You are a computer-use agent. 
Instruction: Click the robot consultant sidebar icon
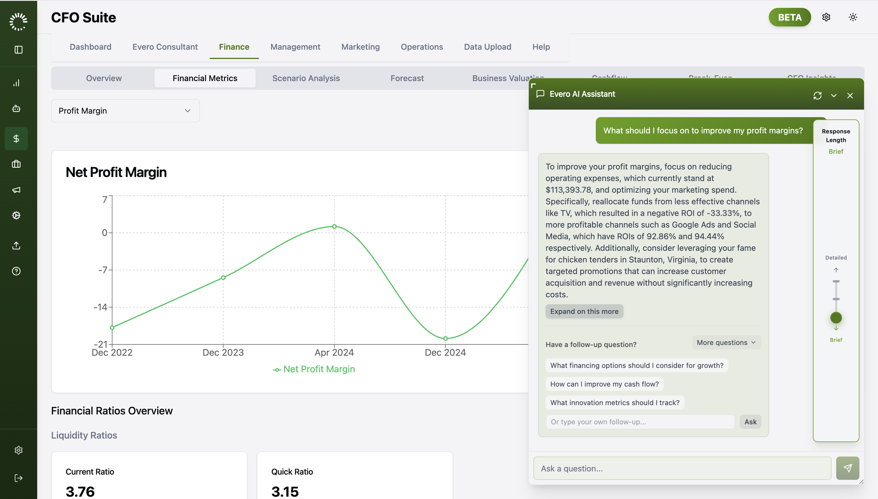tap(16, 109)
